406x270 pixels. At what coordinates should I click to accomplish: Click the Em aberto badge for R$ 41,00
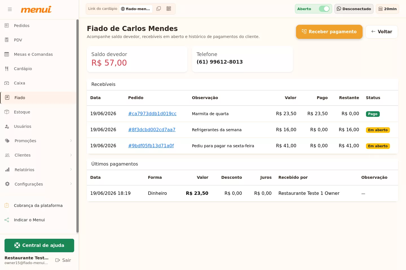378,146
